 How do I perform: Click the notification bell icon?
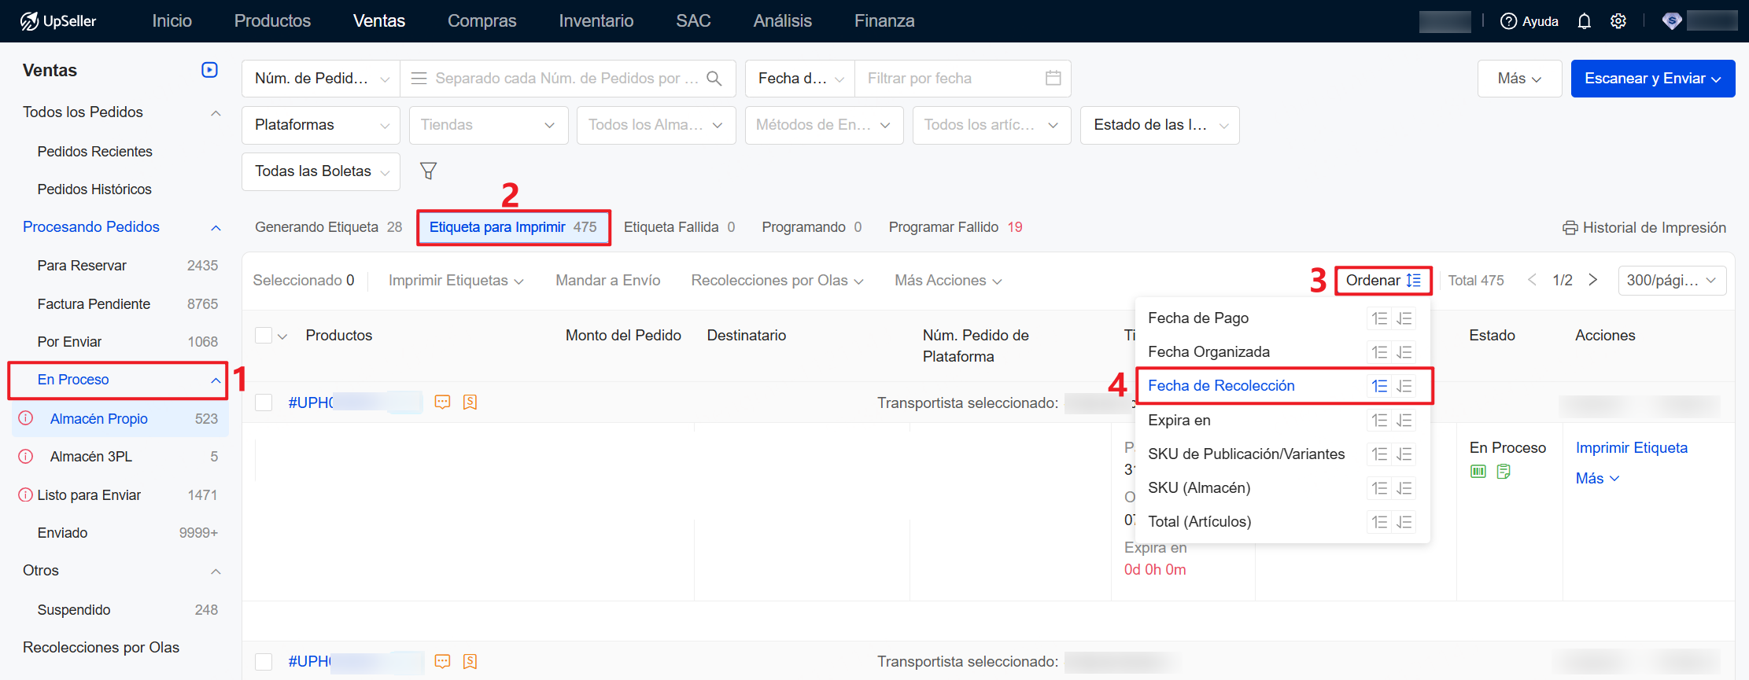tap(1584, 21)
